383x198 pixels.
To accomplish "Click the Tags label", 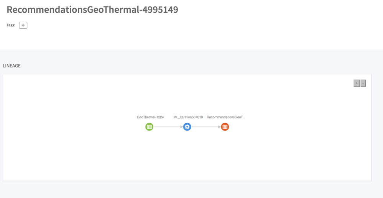I will coord(11,25).
